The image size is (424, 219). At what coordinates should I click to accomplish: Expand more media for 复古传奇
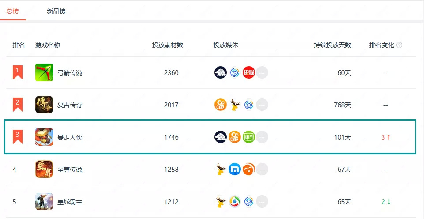262,105
